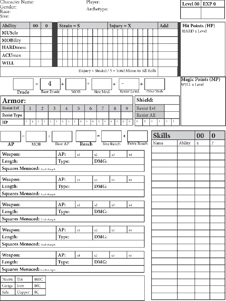Screen dimensions: 226x301
Task: Select the Player field label
Action: 93,2
